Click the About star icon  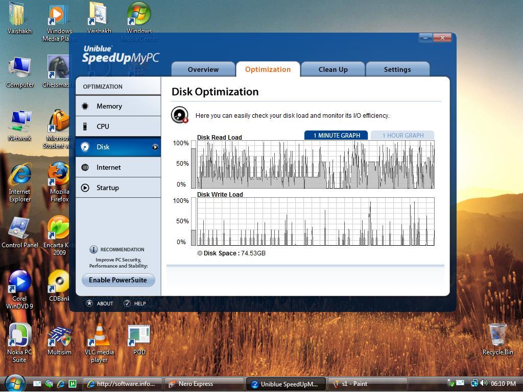pos(89,303)
